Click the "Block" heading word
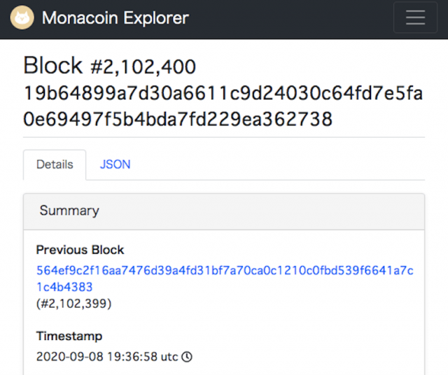 [53, 66]
